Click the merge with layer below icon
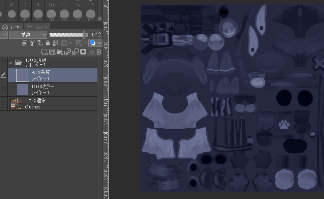This screenshot has height=199, width=324. [75, 52]
